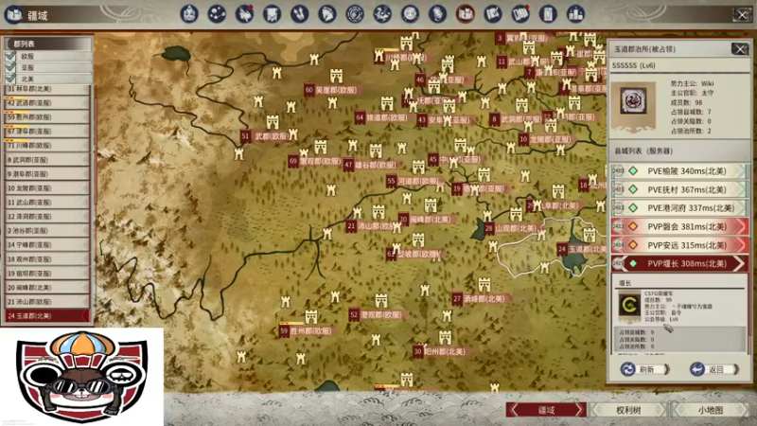
Task: Switch to the 疆域 bottom tab
Action: (547, 410)
